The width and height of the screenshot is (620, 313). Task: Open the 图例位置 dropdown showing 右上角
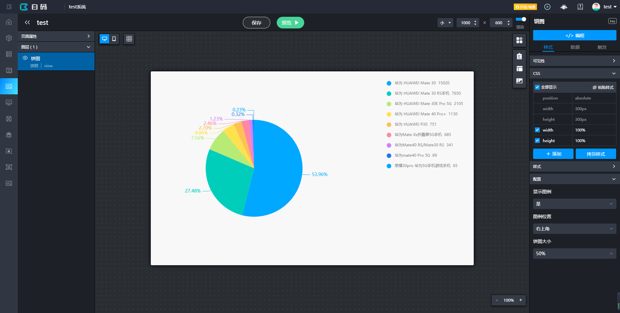pos(574,229)
